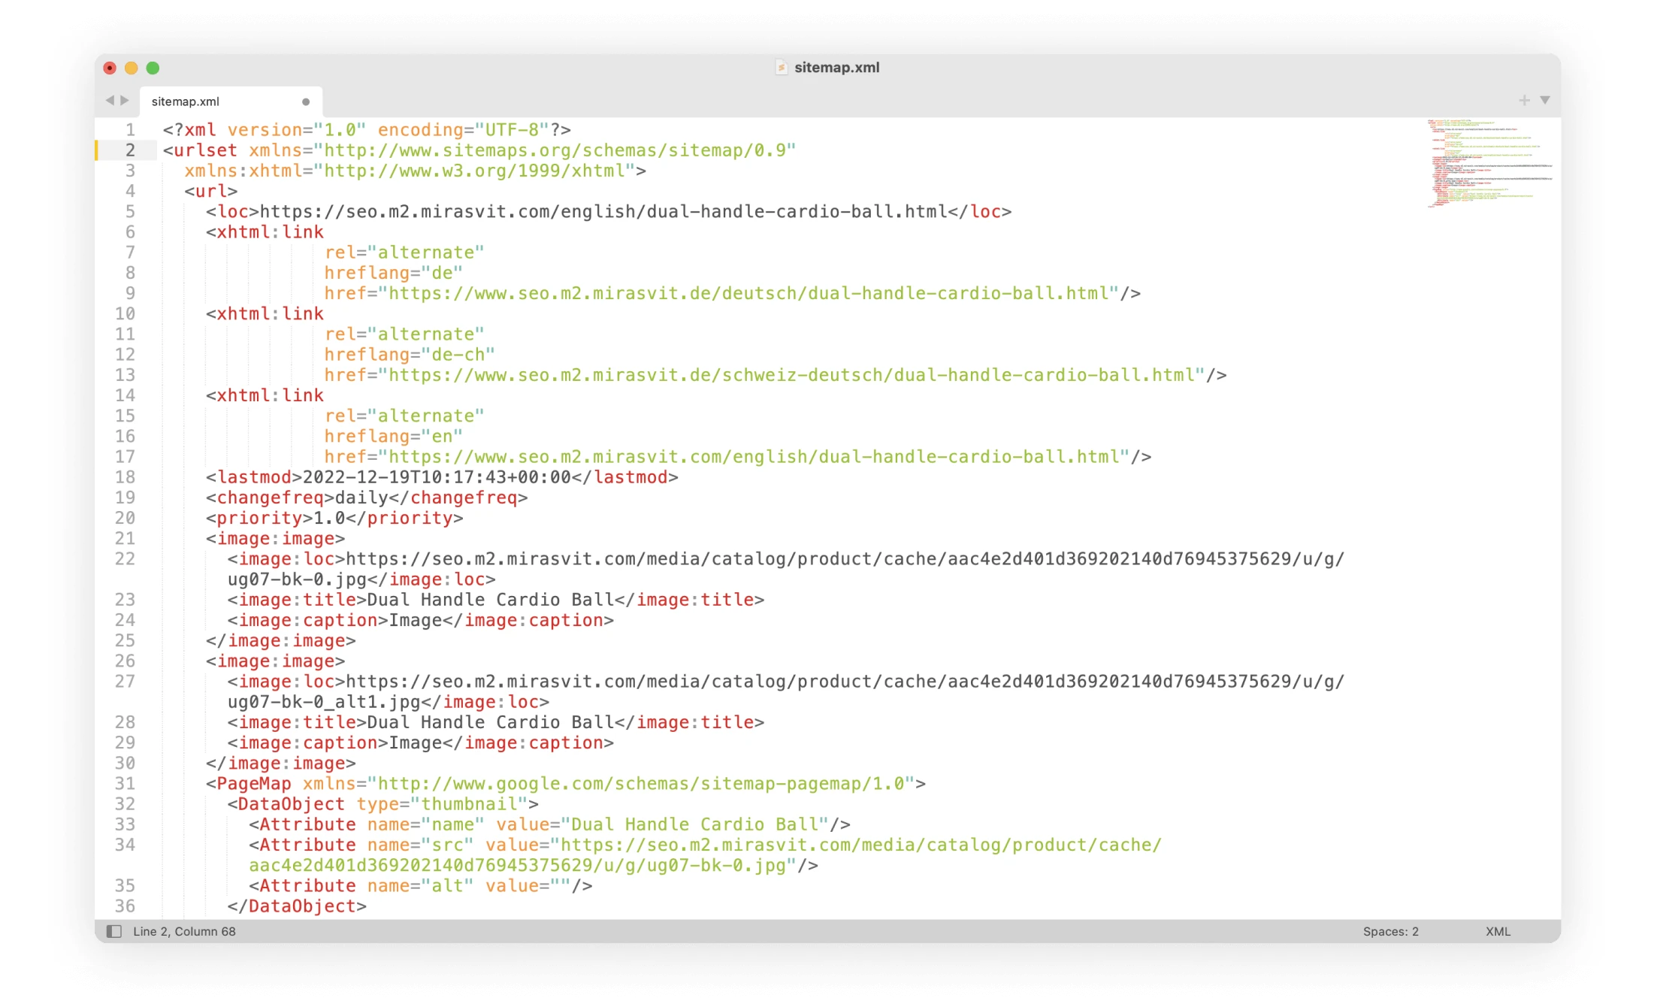The height and width of the screenshot is (1004, 1657).
Task: Click line number 18 beside the lastmod element
Action: (125, 477)
